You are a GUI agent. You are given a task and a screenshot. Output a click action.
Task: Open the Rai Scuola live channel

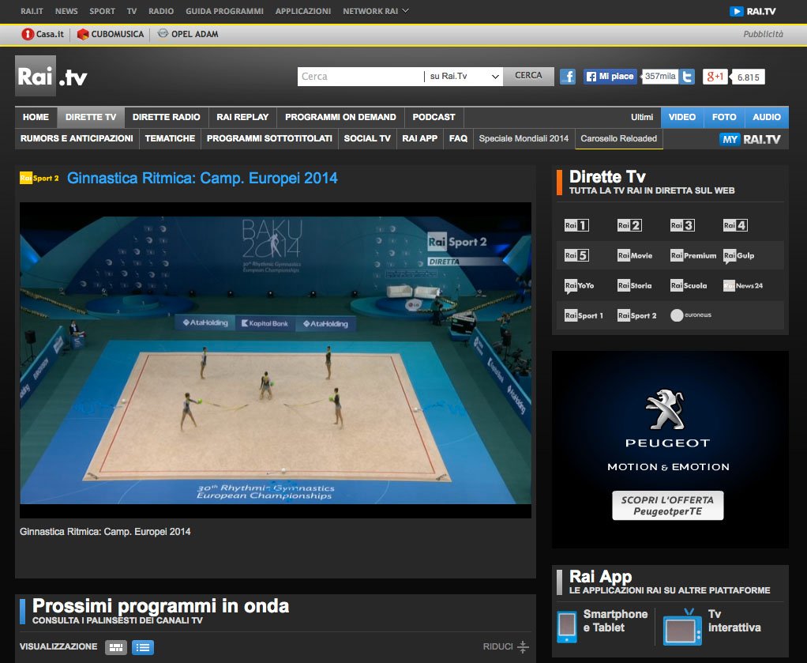click(x=689, y=285)
